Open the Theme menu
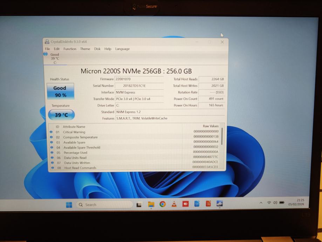The width and height of the screenshot is (322, 242). (85, 49)
